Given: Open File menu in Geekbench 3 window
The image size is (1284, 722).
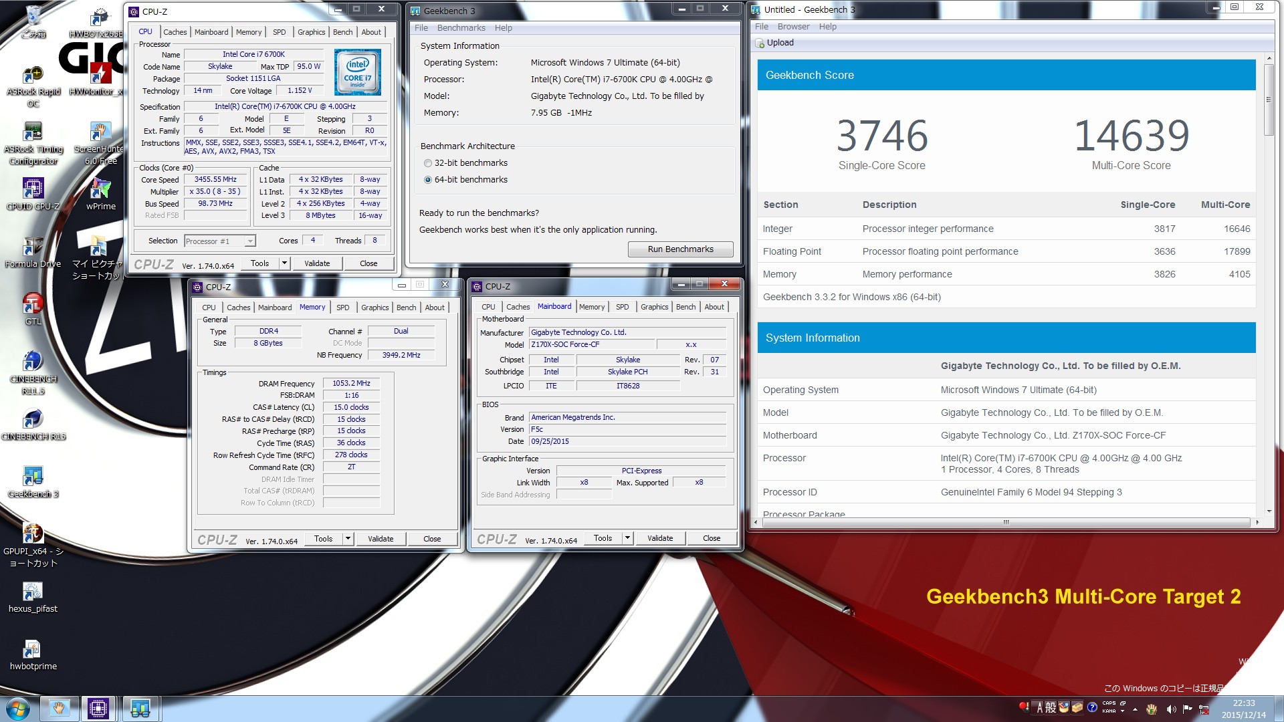Looking at the screenshot, I should [421, 28].
